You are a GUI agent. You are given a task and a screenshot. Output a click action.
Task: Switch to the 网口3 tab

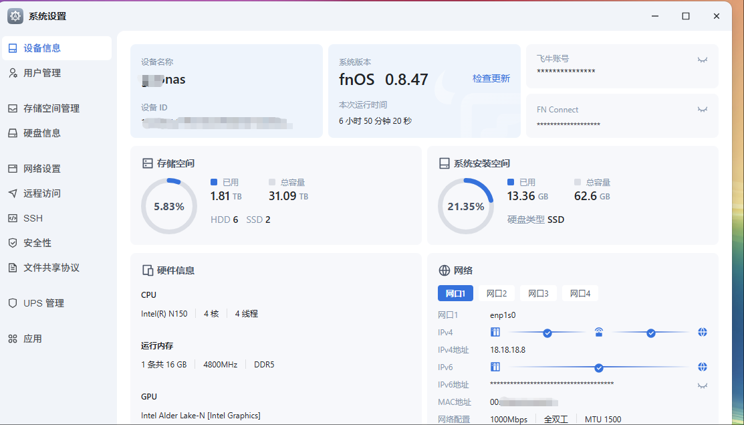(539, 293)
